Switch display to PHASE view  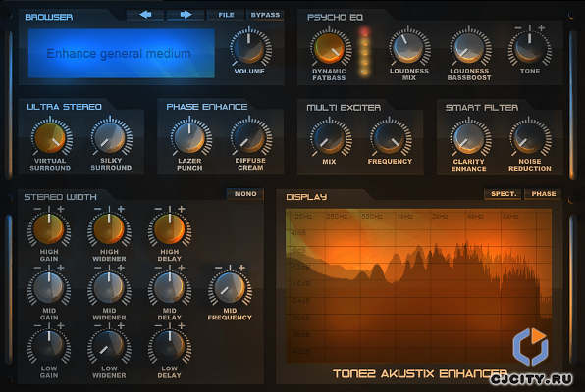[x=543, y=194]
